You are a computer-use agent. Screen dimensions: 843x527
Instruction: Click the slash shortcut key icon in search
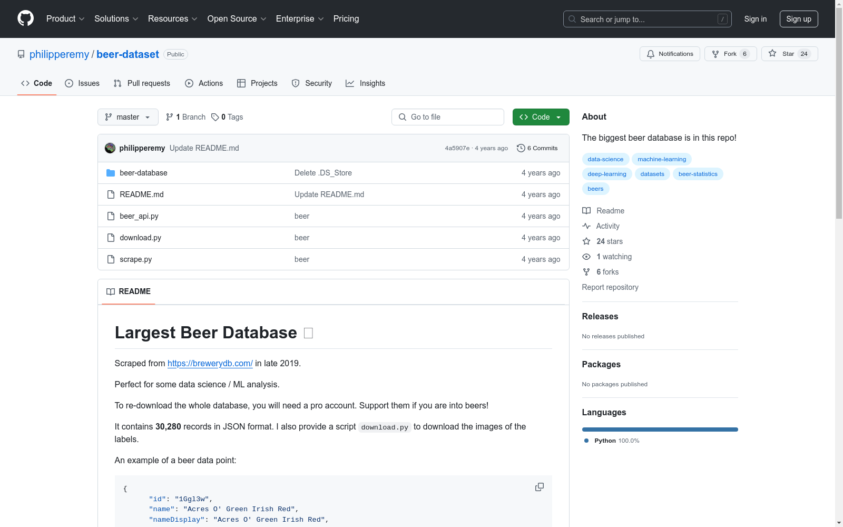[x=722, y=19]
